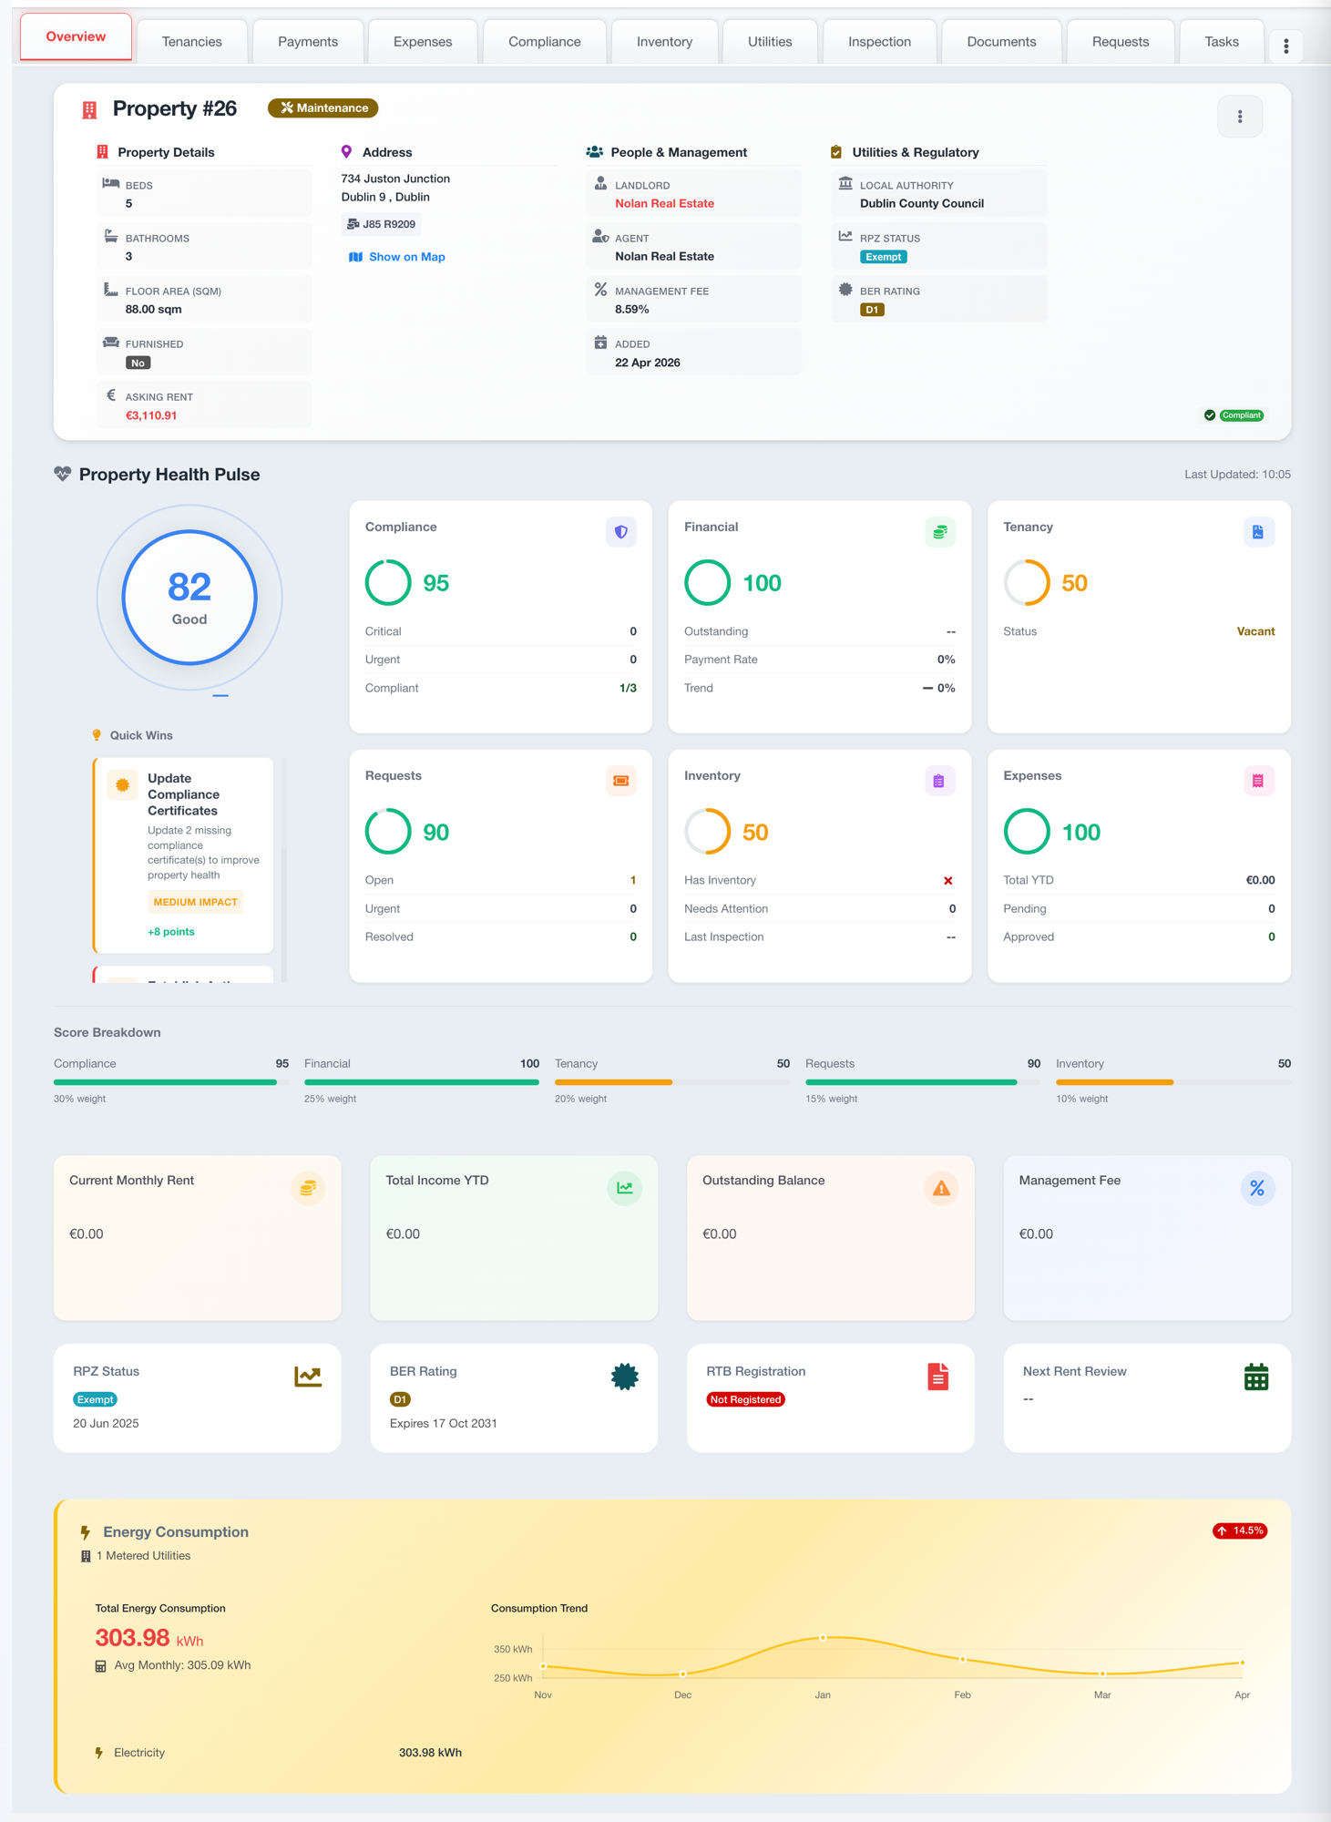Viewport: 1331px width, 1822px height.
Task: Click the Expenses receipt icon
Action: 1259,781
